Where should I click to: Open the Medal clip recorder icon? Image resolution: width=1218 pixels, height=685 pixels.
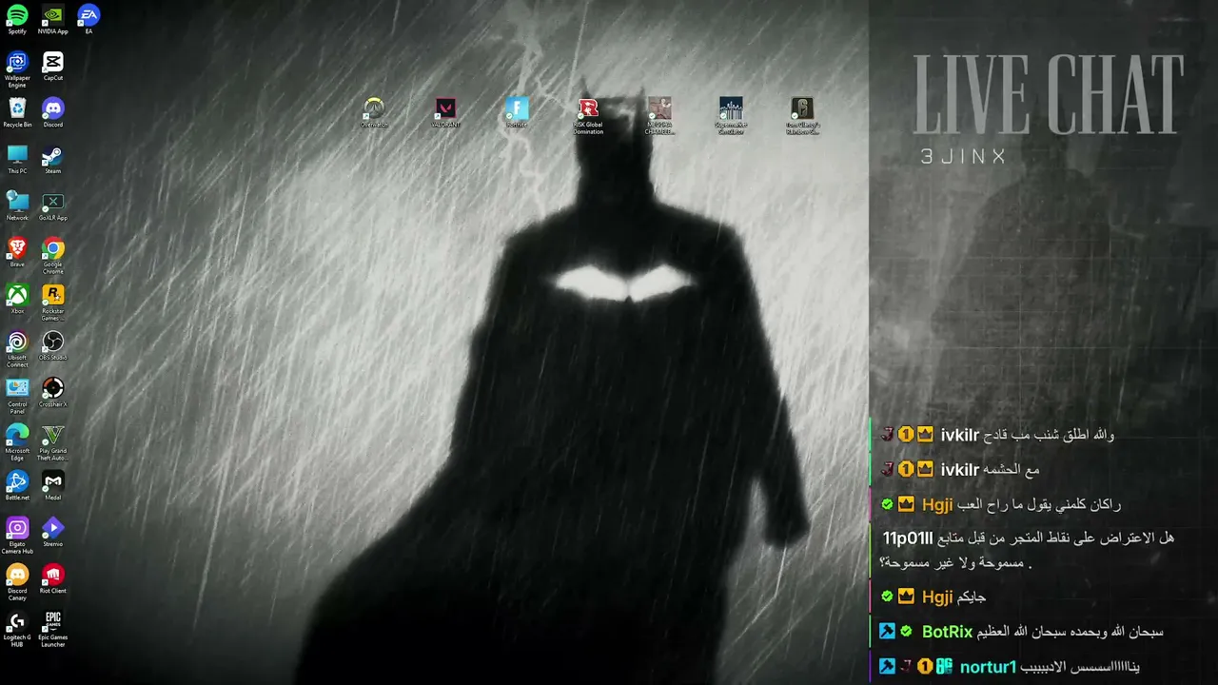coord(53,485)
